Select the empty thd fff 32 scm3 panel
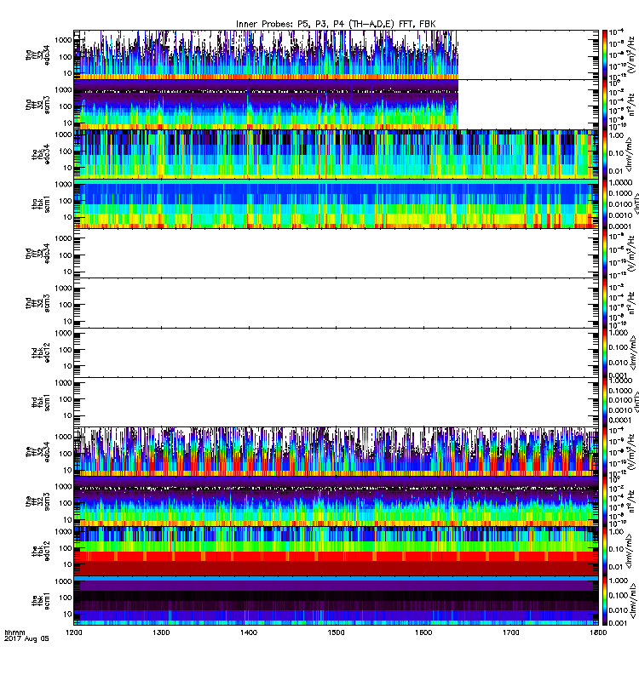 (x=336, y=303)
